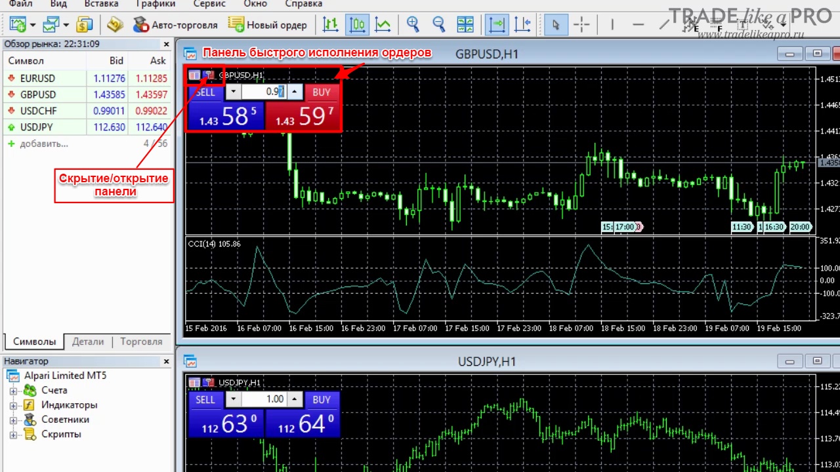Increase USDJPY volume with up arrow
Viewport: 840px width, 472px height.
[x=295, y=399]
